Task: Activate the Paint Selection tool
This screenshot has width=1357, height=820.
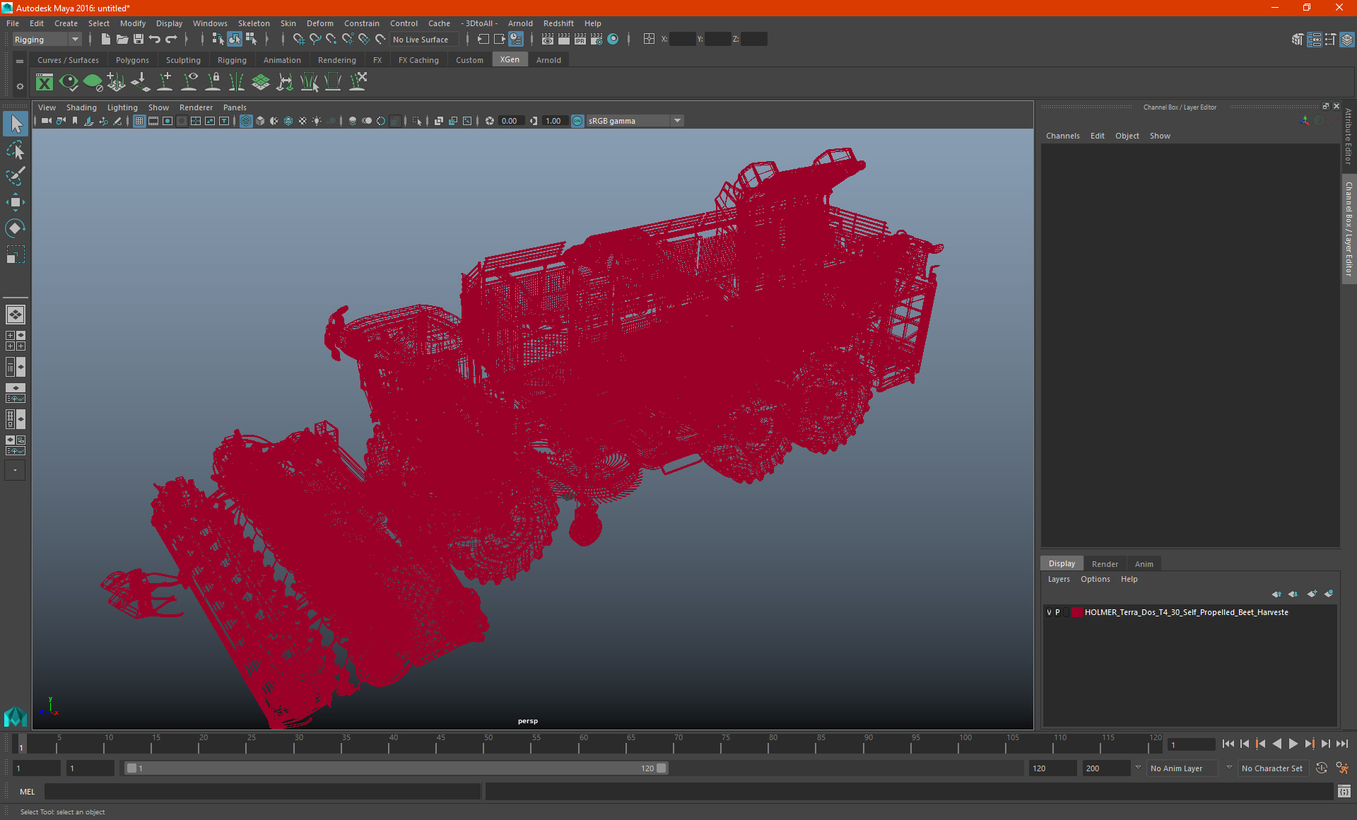Action: (x=15, y=176)
